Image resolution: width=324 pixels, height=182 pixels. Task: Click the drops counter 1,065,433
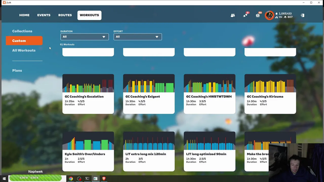pos(284,14)
